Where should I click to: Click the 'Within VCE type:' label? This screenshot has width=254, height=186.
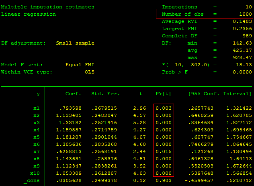tap(27, 72)
